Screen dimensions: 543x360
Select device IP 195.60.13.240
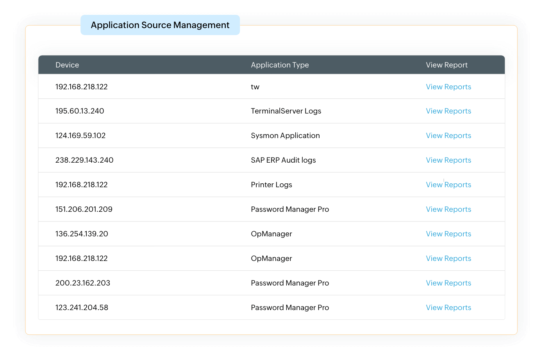click(80, 111)
